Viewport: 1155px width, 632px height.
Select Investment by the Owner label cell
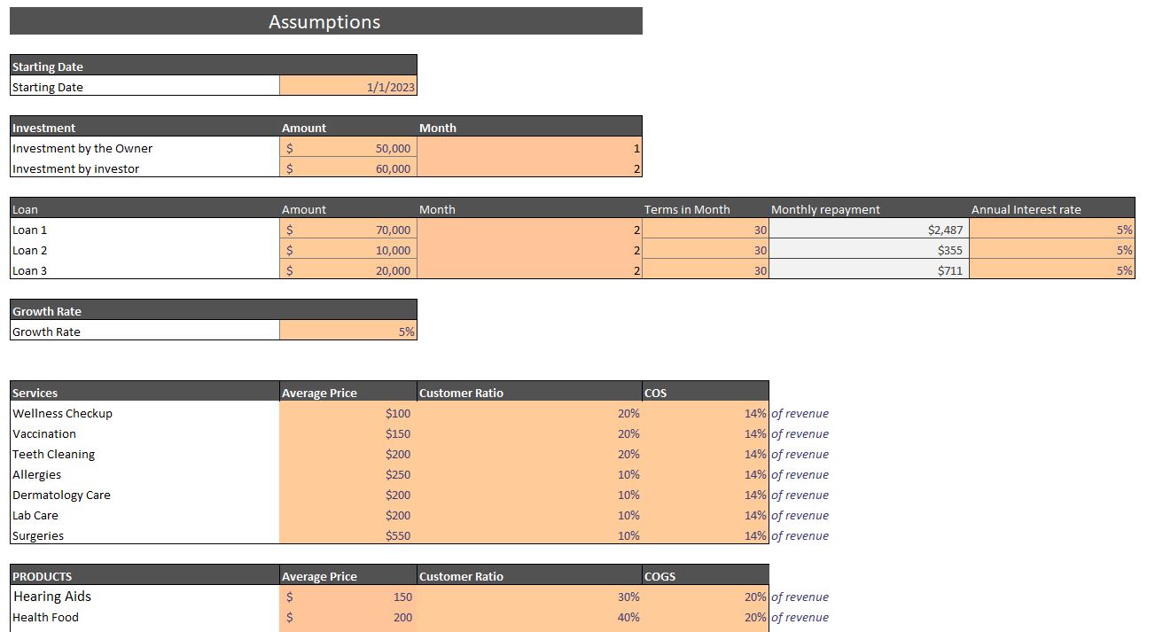pos(144,148)
